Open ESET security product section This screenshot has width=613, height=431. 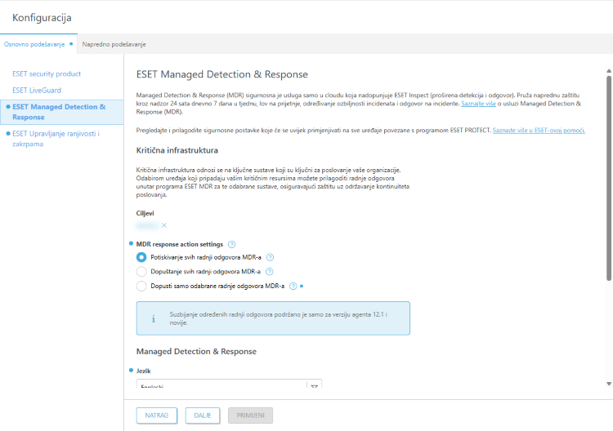point(47,73)
